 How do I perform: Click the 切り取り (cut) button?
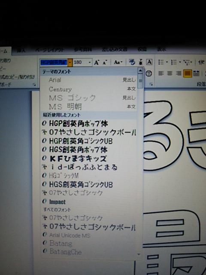tap(5, 61)
